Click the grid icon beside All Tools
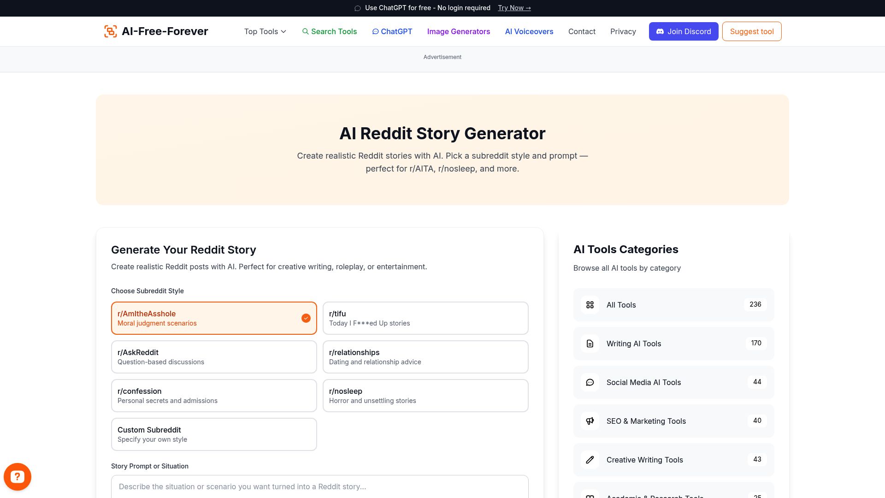Viewport: 885px width, 498px height. (590, 305)
